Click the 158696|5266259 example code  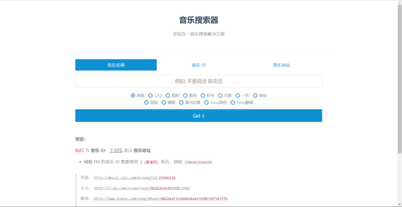click(x=198, y=162)
